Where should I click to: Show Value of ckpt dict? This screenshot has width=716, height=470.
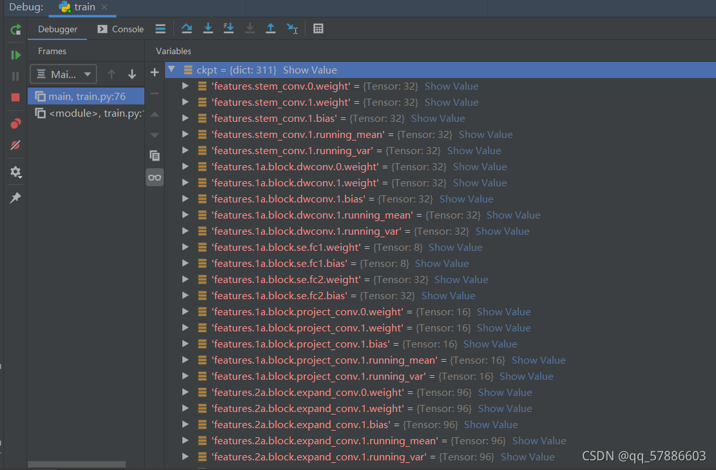click(310, 70)
